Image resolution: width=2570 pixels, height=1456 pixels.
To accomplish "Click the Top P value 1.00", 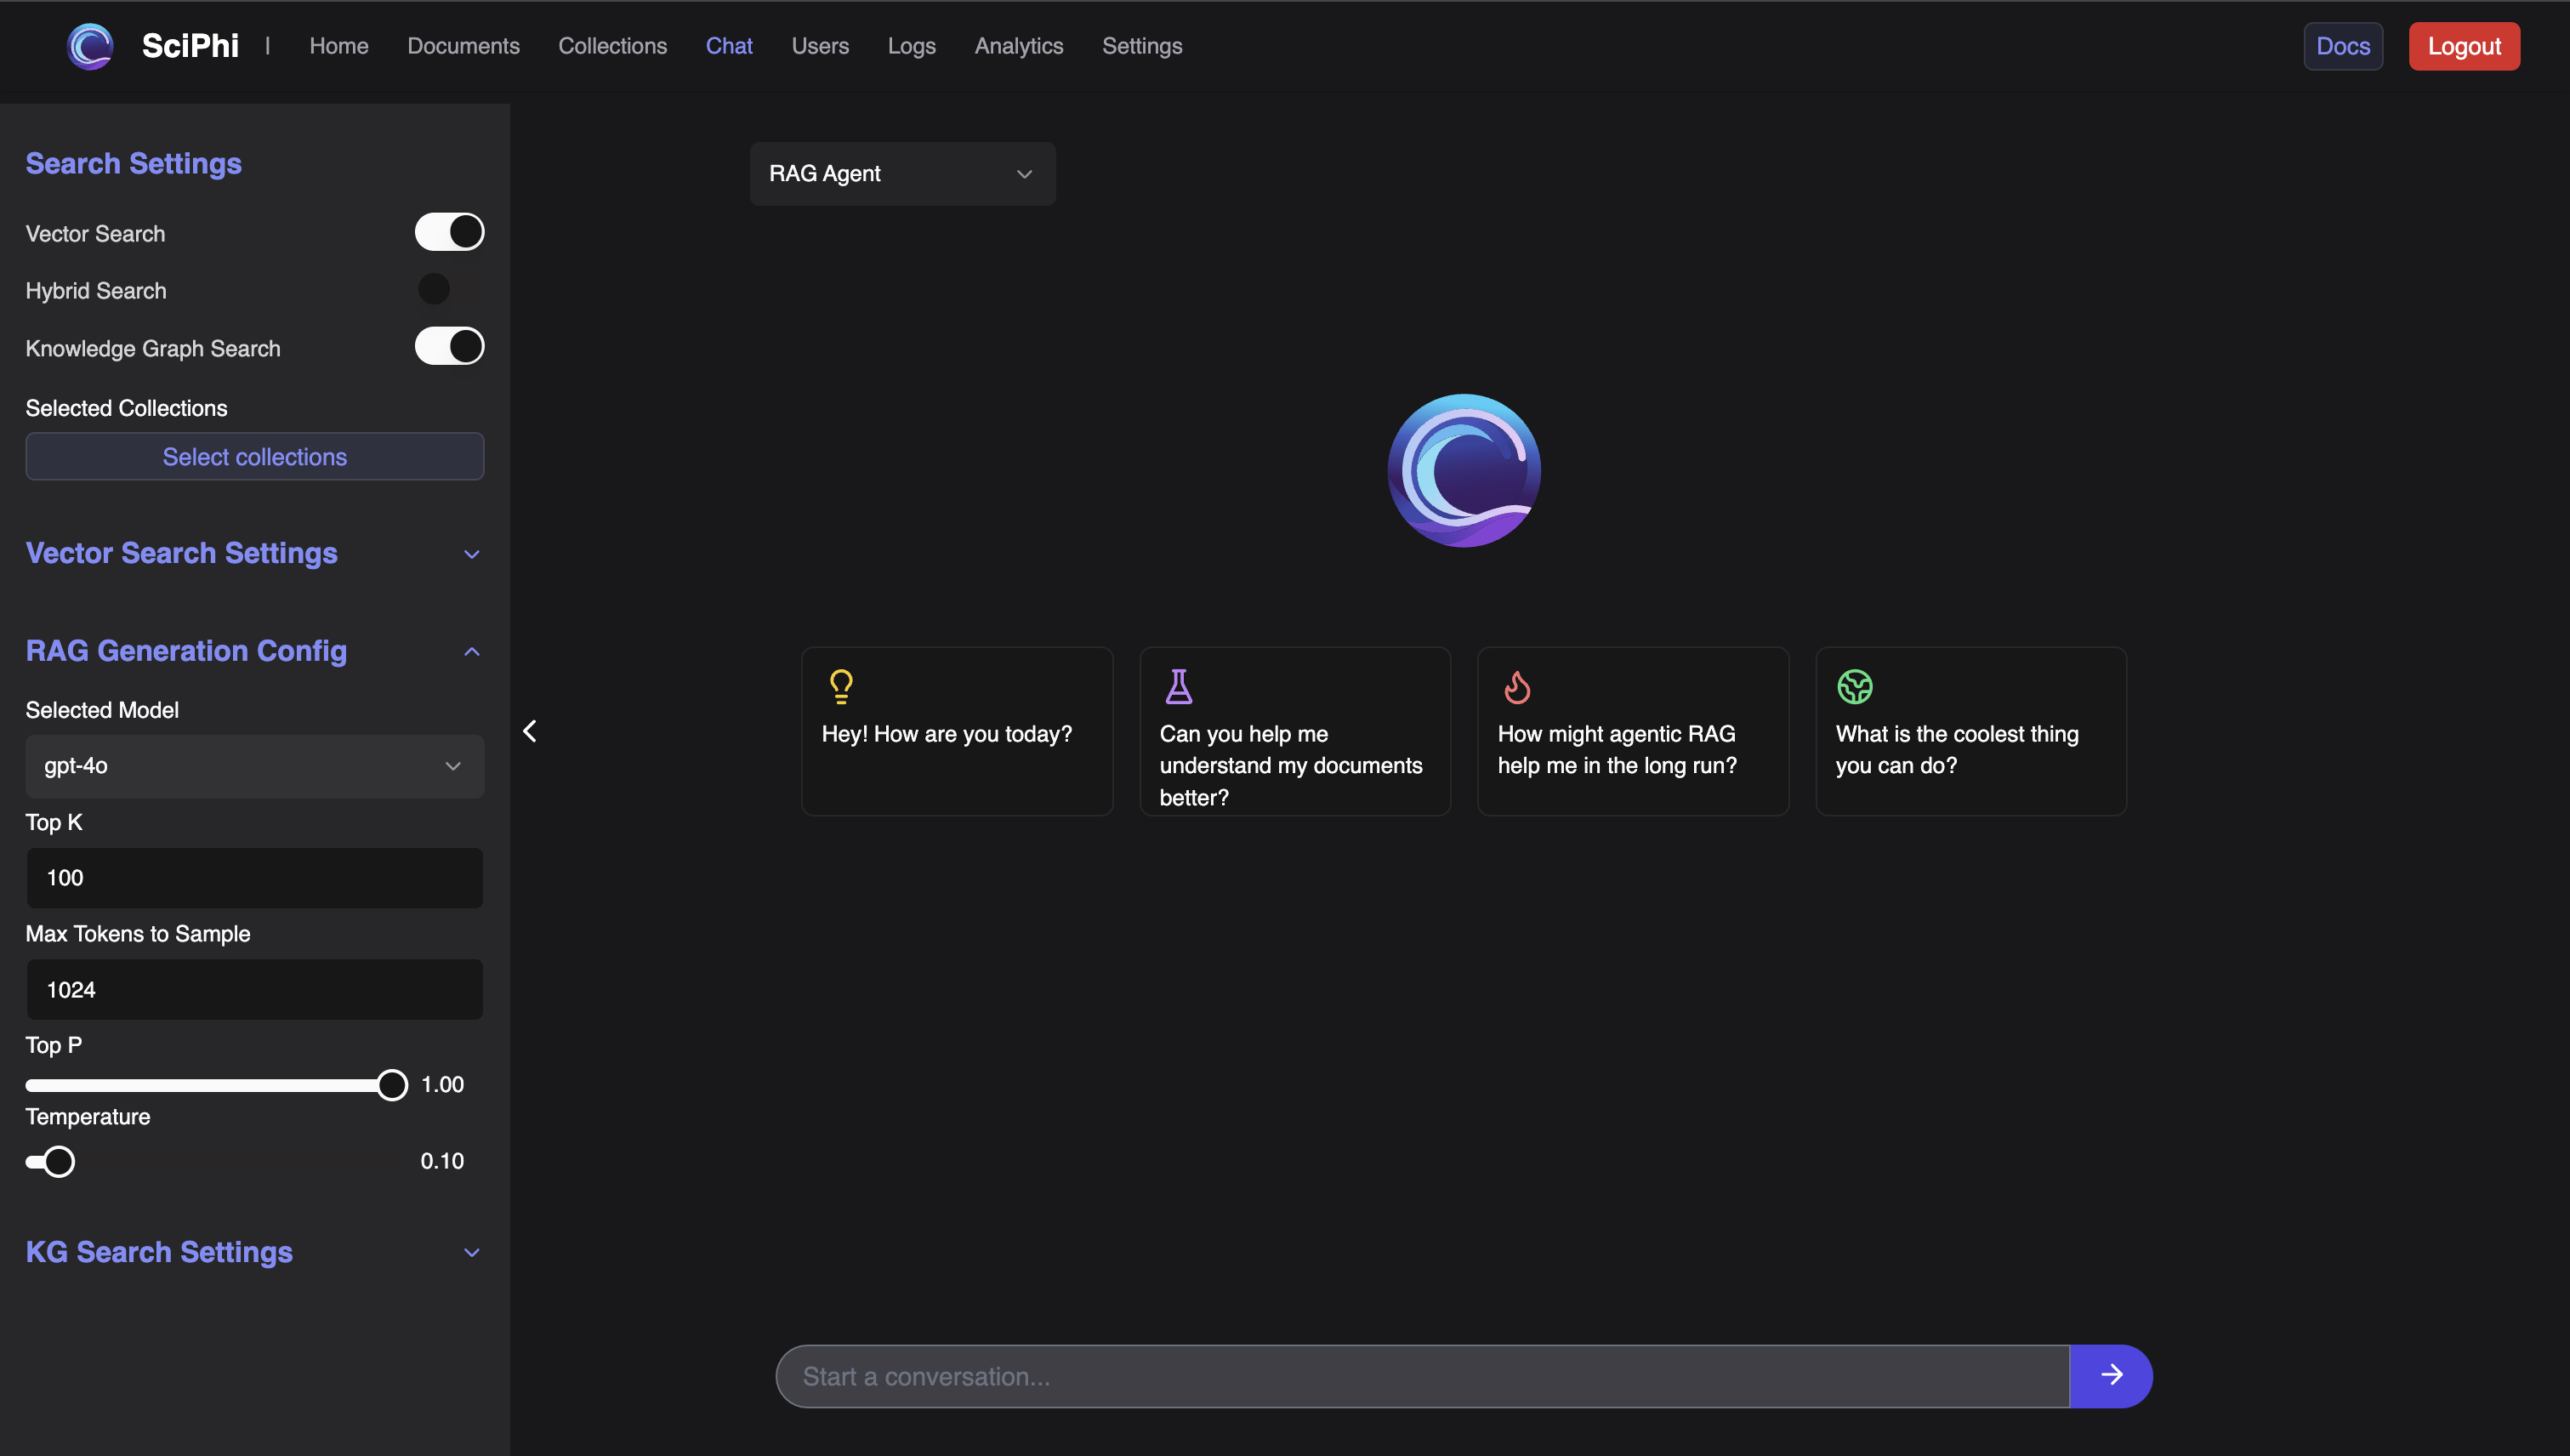I will tap(442, 1085).
